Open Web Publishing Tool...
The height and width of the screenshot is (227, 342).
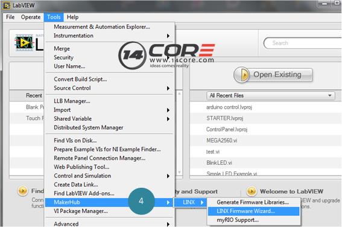[109, 167]
